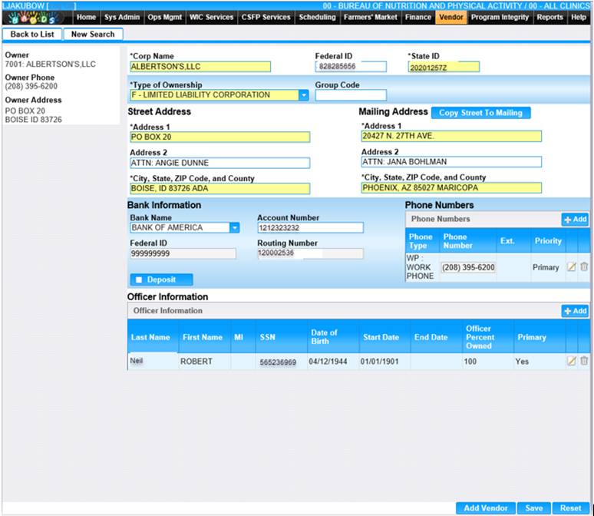The height and width of the screenshot is (516, 594).
Task: Click mailing Address 1 field 20427 N. 27TH AVE.
Action: click(451, 136)
